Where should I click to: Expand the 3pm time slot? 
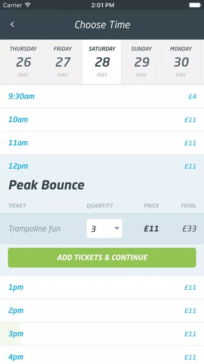click(x=102, y=334)
